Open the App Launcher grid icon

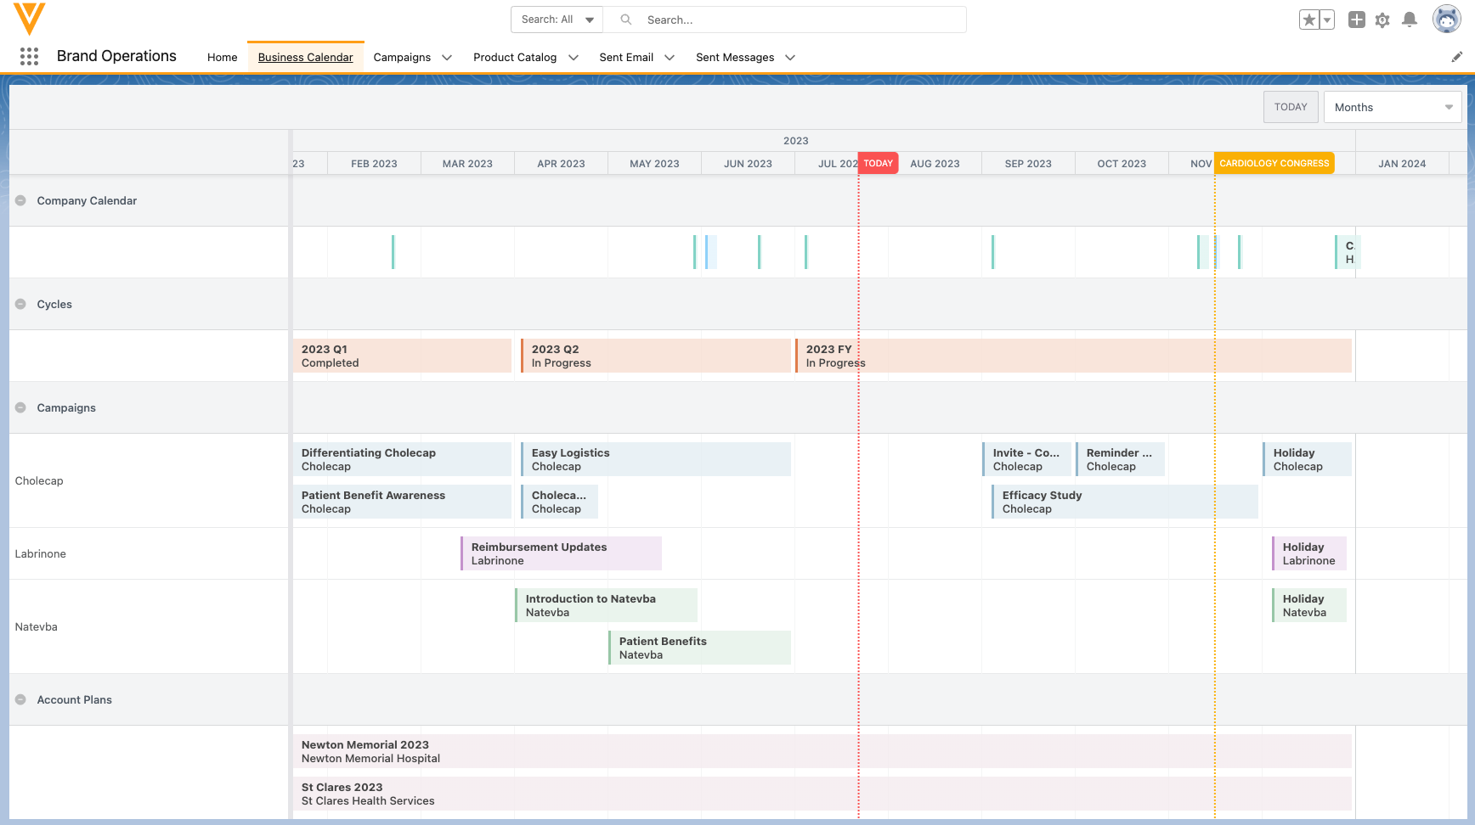[x=29, y=57]
